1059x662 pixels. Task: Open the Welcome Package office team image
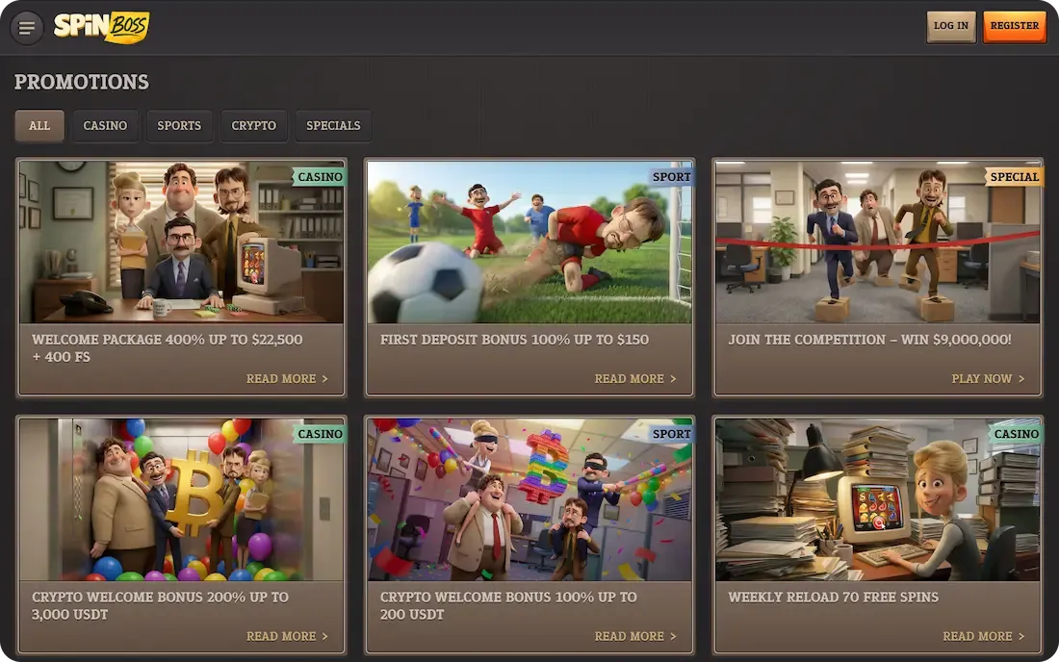tap(181, 242)
